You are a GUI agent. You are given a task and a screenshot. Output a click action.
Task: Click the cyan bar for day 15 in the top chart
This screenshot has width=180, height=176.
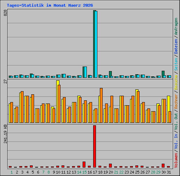click(85, 72)
